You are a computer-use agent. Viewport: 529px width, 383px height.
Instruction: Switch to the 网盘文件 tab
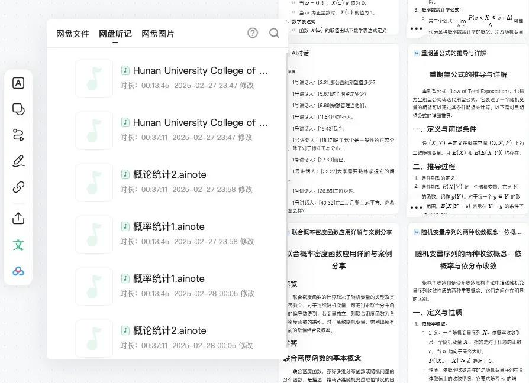point(72,34)
